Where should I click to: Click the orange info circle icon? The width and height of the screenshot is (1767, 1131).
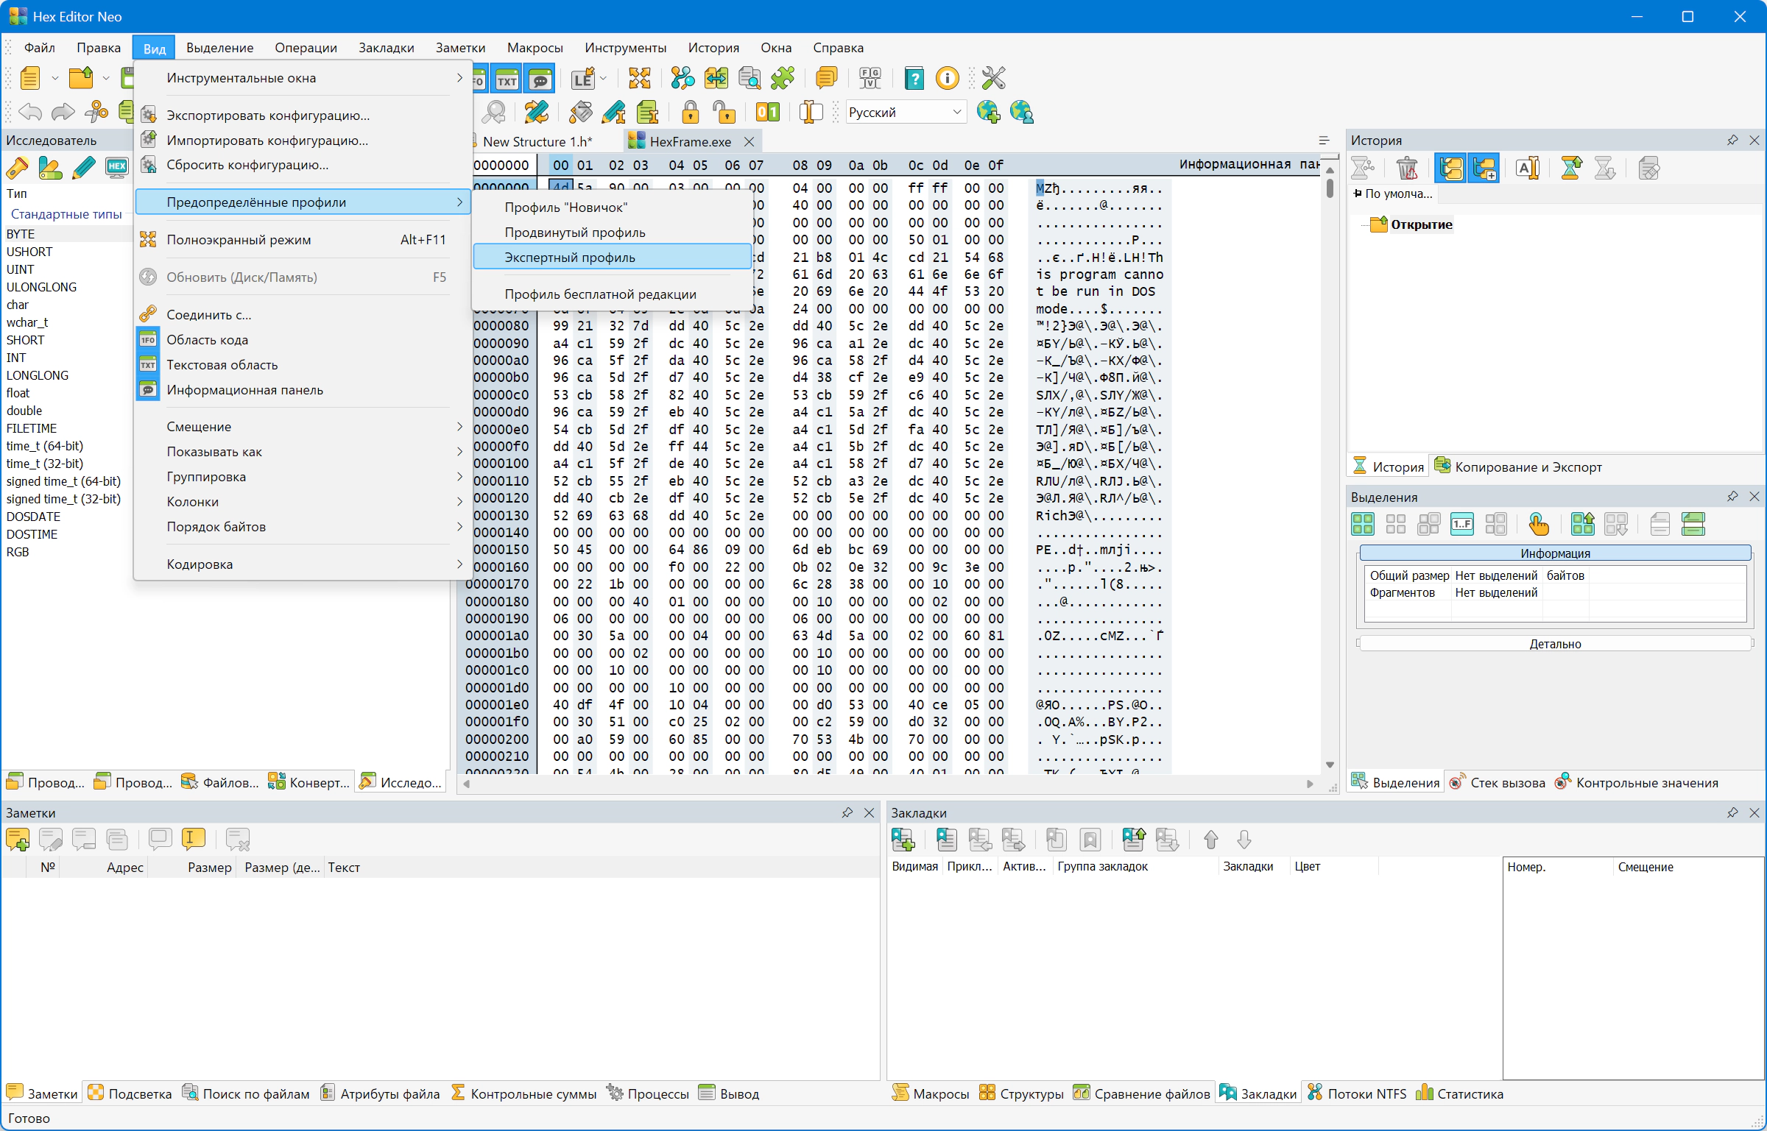click(947, 78)
